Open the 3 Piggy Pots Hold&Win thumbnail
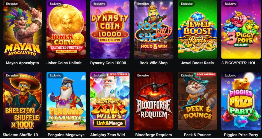 241,29
